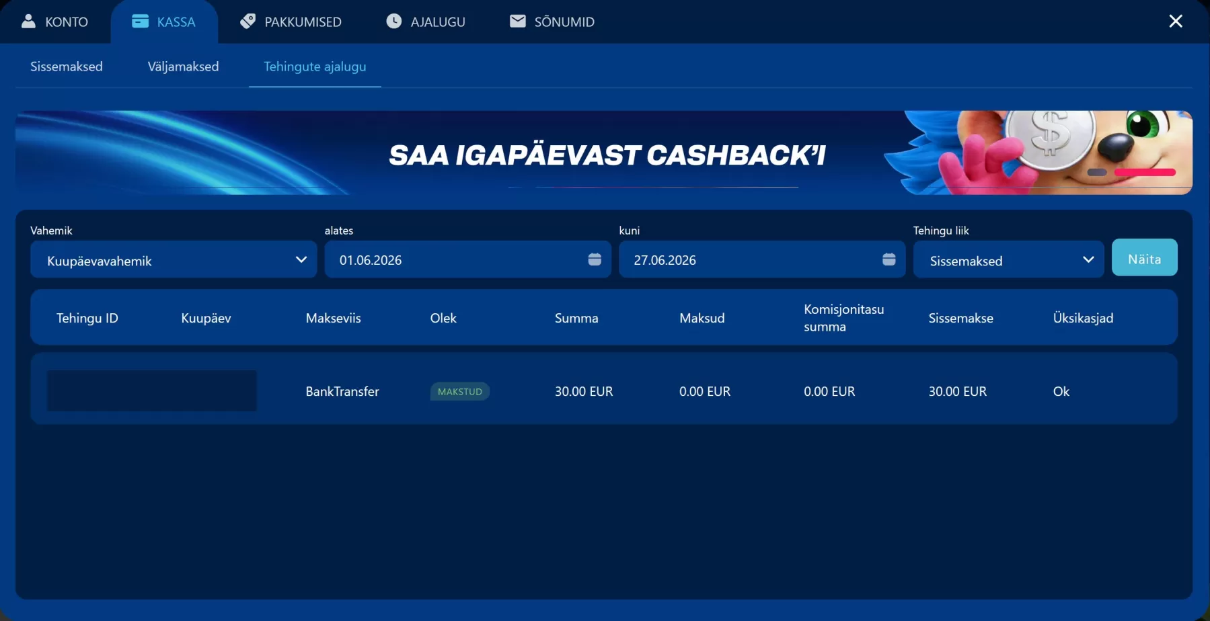This screenshot has width=1210, height=621.
Task: Open calendar icon for the kuni date
Action: click(889, 259)
